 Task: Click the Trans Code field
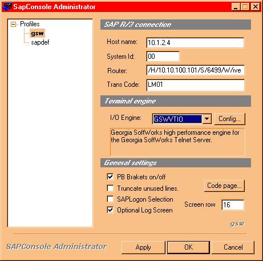(195, 85)
